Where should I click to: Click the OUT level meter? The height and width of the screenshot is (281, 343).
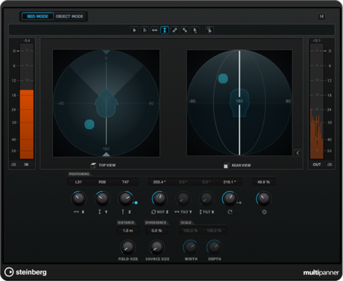[x=317, y=101]
